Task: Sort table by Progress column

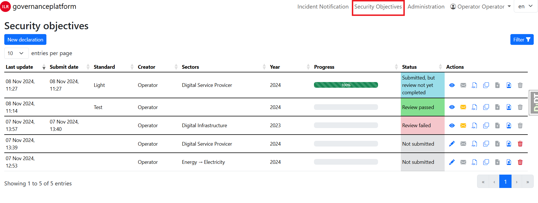Action: click(356, 67)
